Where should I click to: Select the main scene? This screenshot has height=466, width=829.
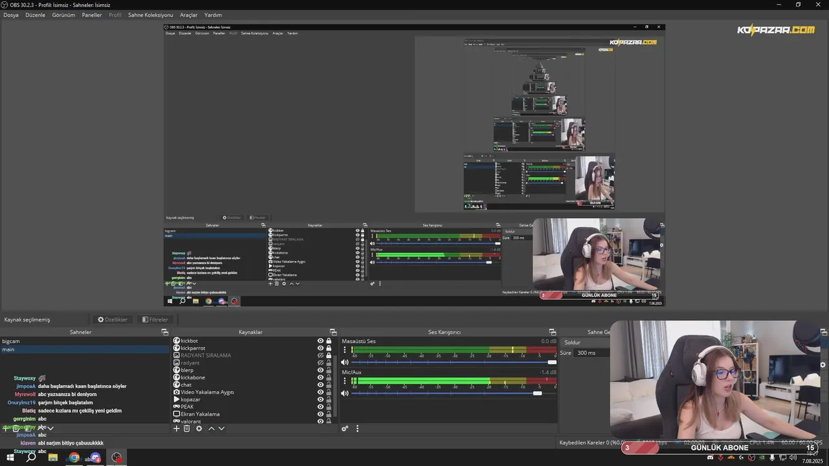pyautogui.click(x=84, y=349)
